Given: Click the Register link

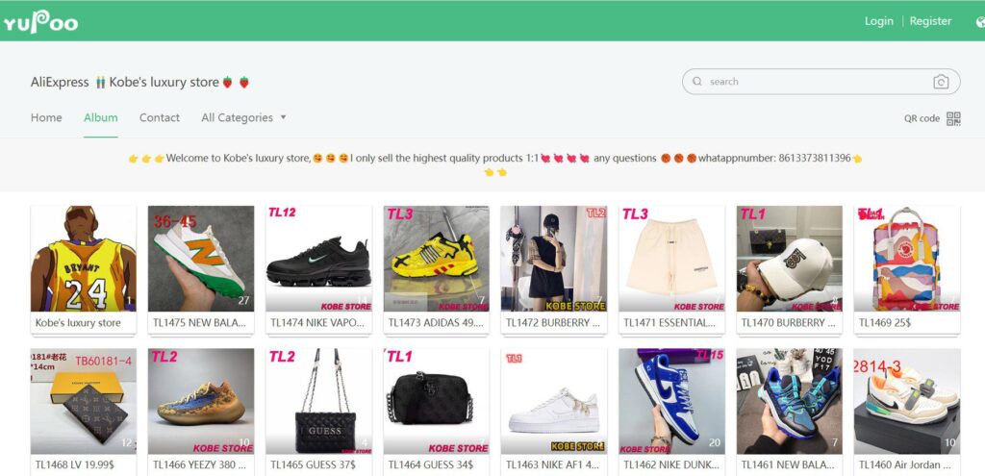Looking at the screenshot, I should tap(930, 21).
